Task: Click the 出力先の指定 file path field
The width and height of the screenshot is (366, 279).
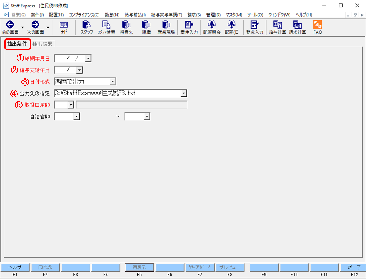Action: click(x=118, y=93)
